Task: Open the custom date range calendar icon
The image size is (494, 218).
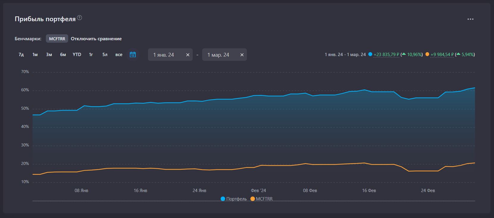Action: tap(133, 55)
